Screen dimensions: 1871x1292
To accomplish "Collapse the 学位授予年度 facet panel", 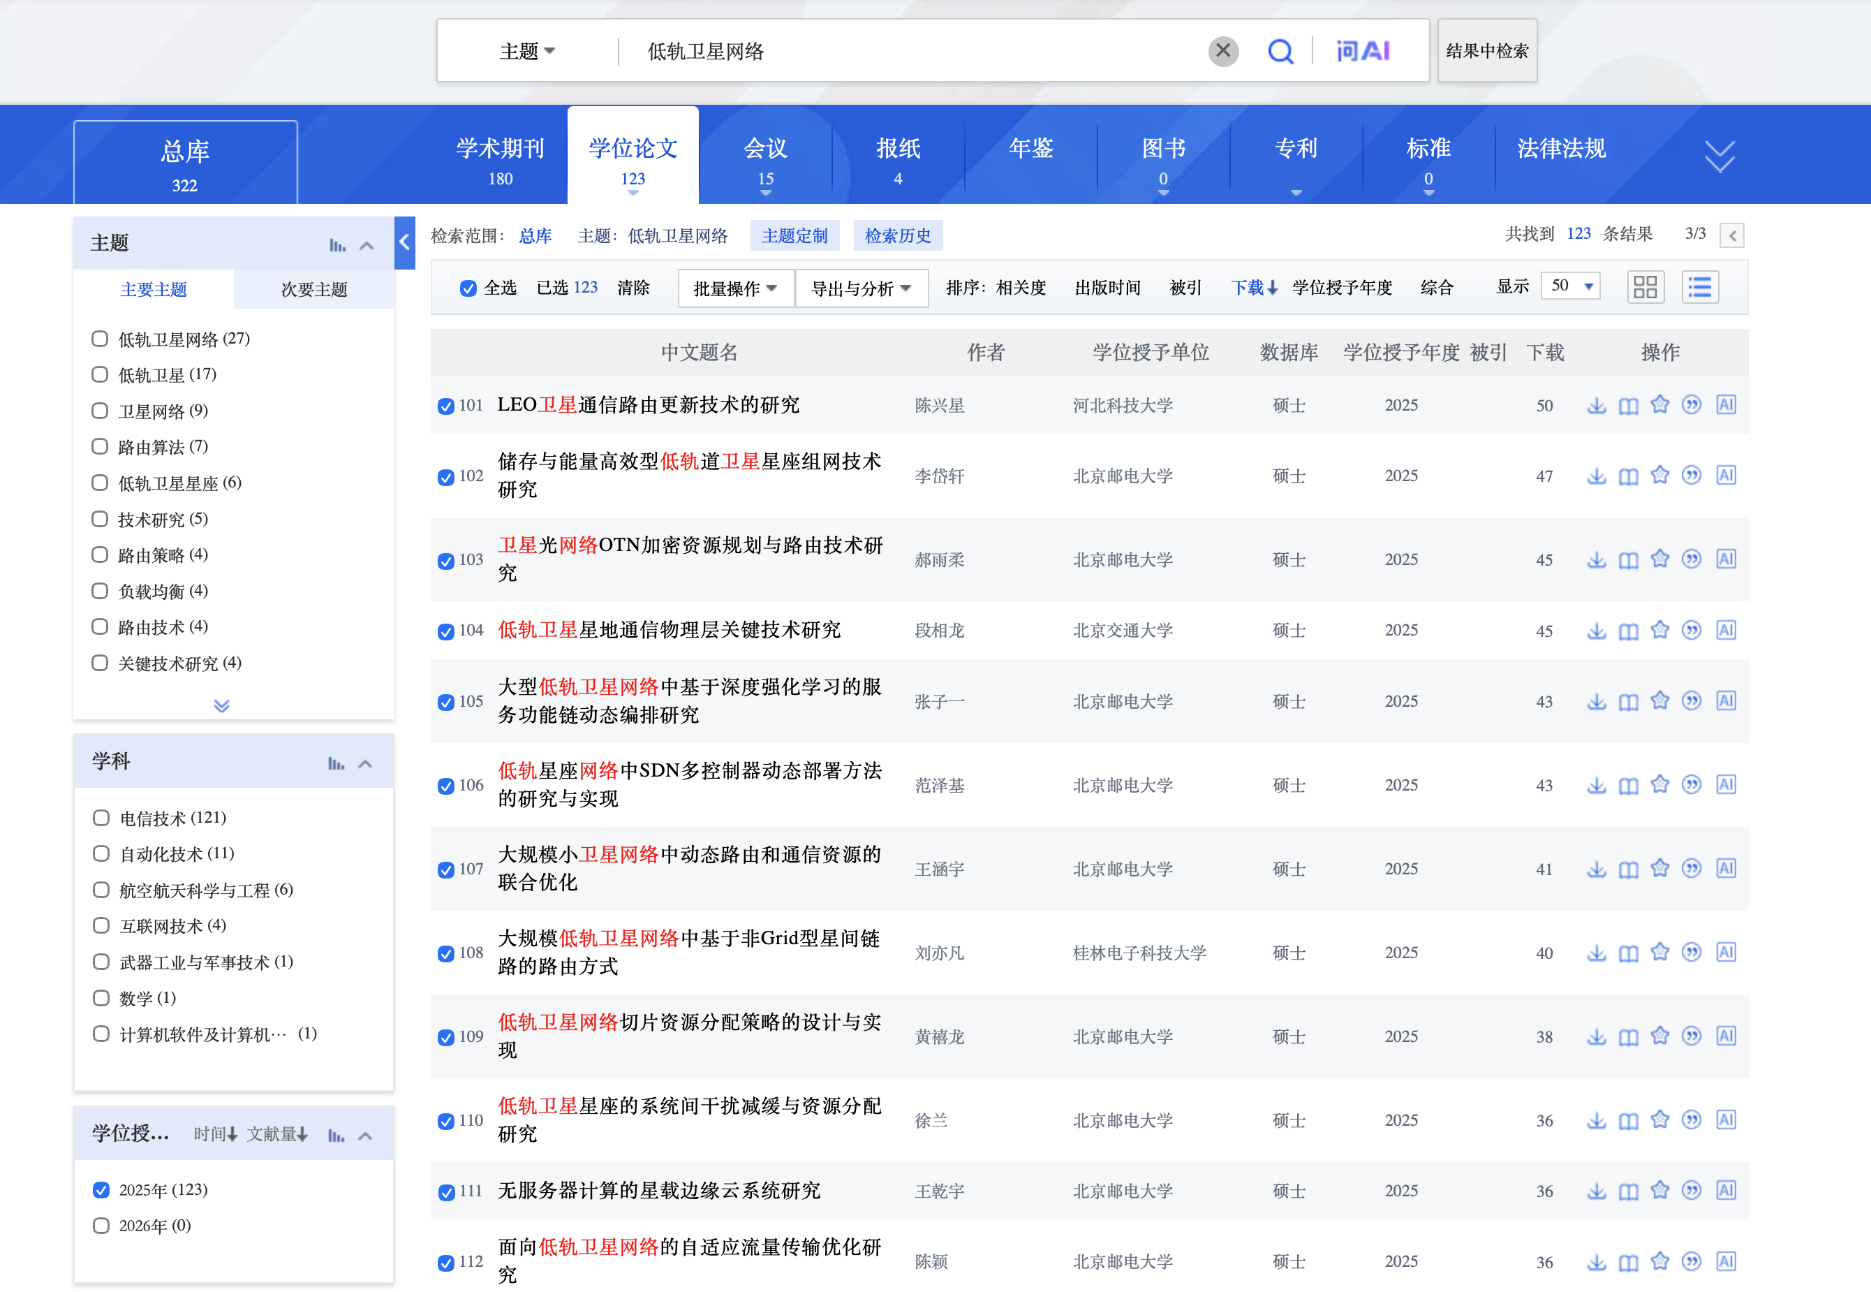I will tap(366, 1136).
